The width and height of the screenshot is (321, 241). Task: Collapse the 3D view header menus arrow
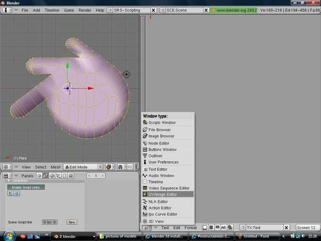(16, 167)
